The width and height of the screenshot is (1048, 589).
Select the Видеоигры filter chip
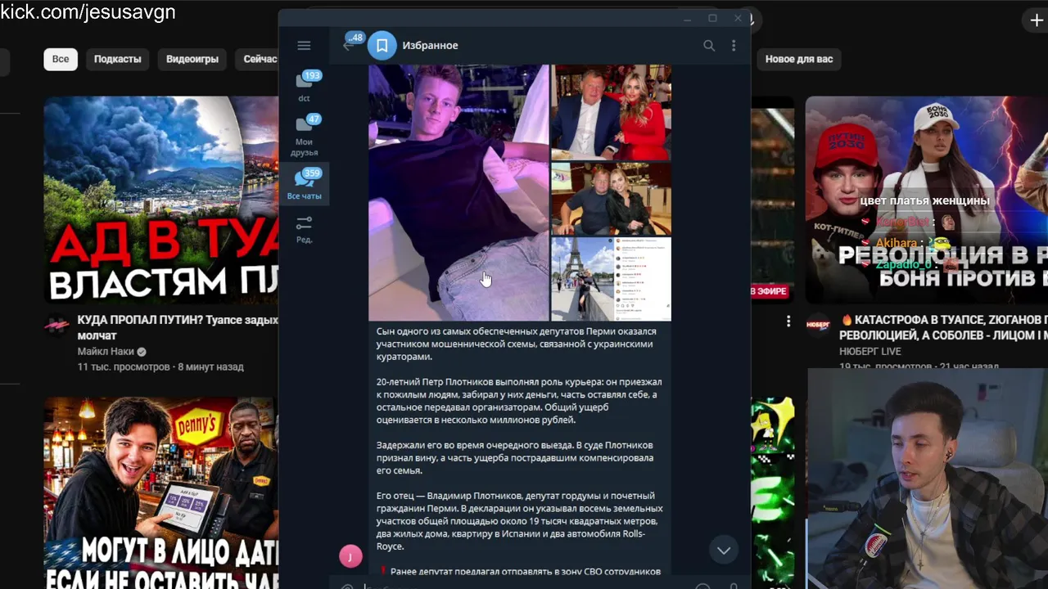[x=192, y=59]
